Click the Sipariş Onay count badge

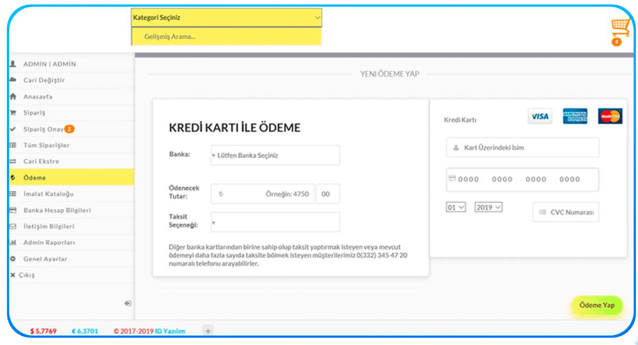pos(70,129)
